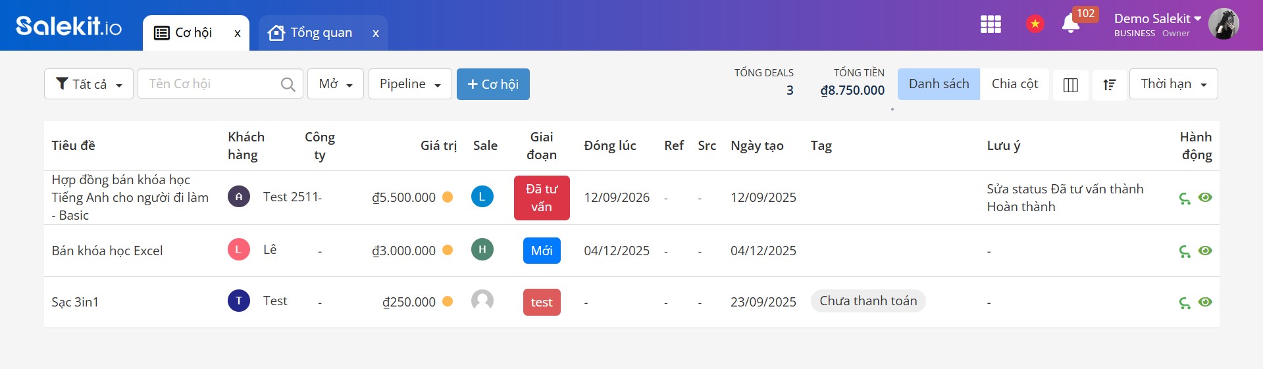Open the apps grid menu icon
The width and height of the screenshot is (1263, 369).
click(x=991, y=24)
